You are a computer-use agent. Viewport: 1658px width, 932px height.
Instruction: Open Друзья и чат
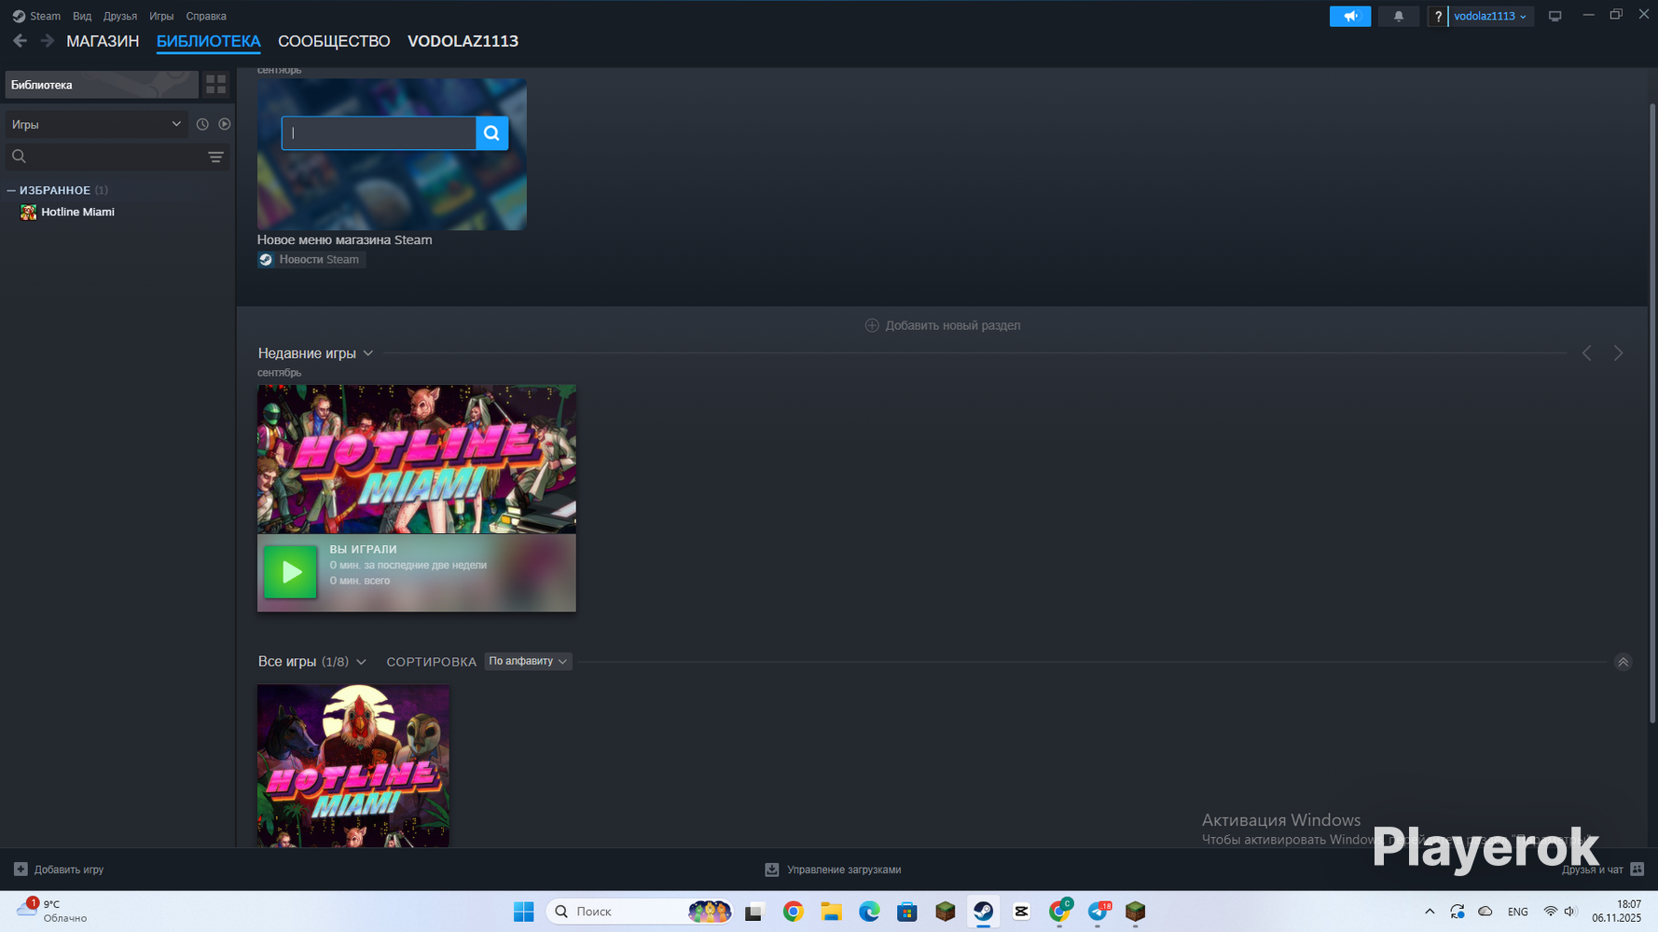(1603, 870)
